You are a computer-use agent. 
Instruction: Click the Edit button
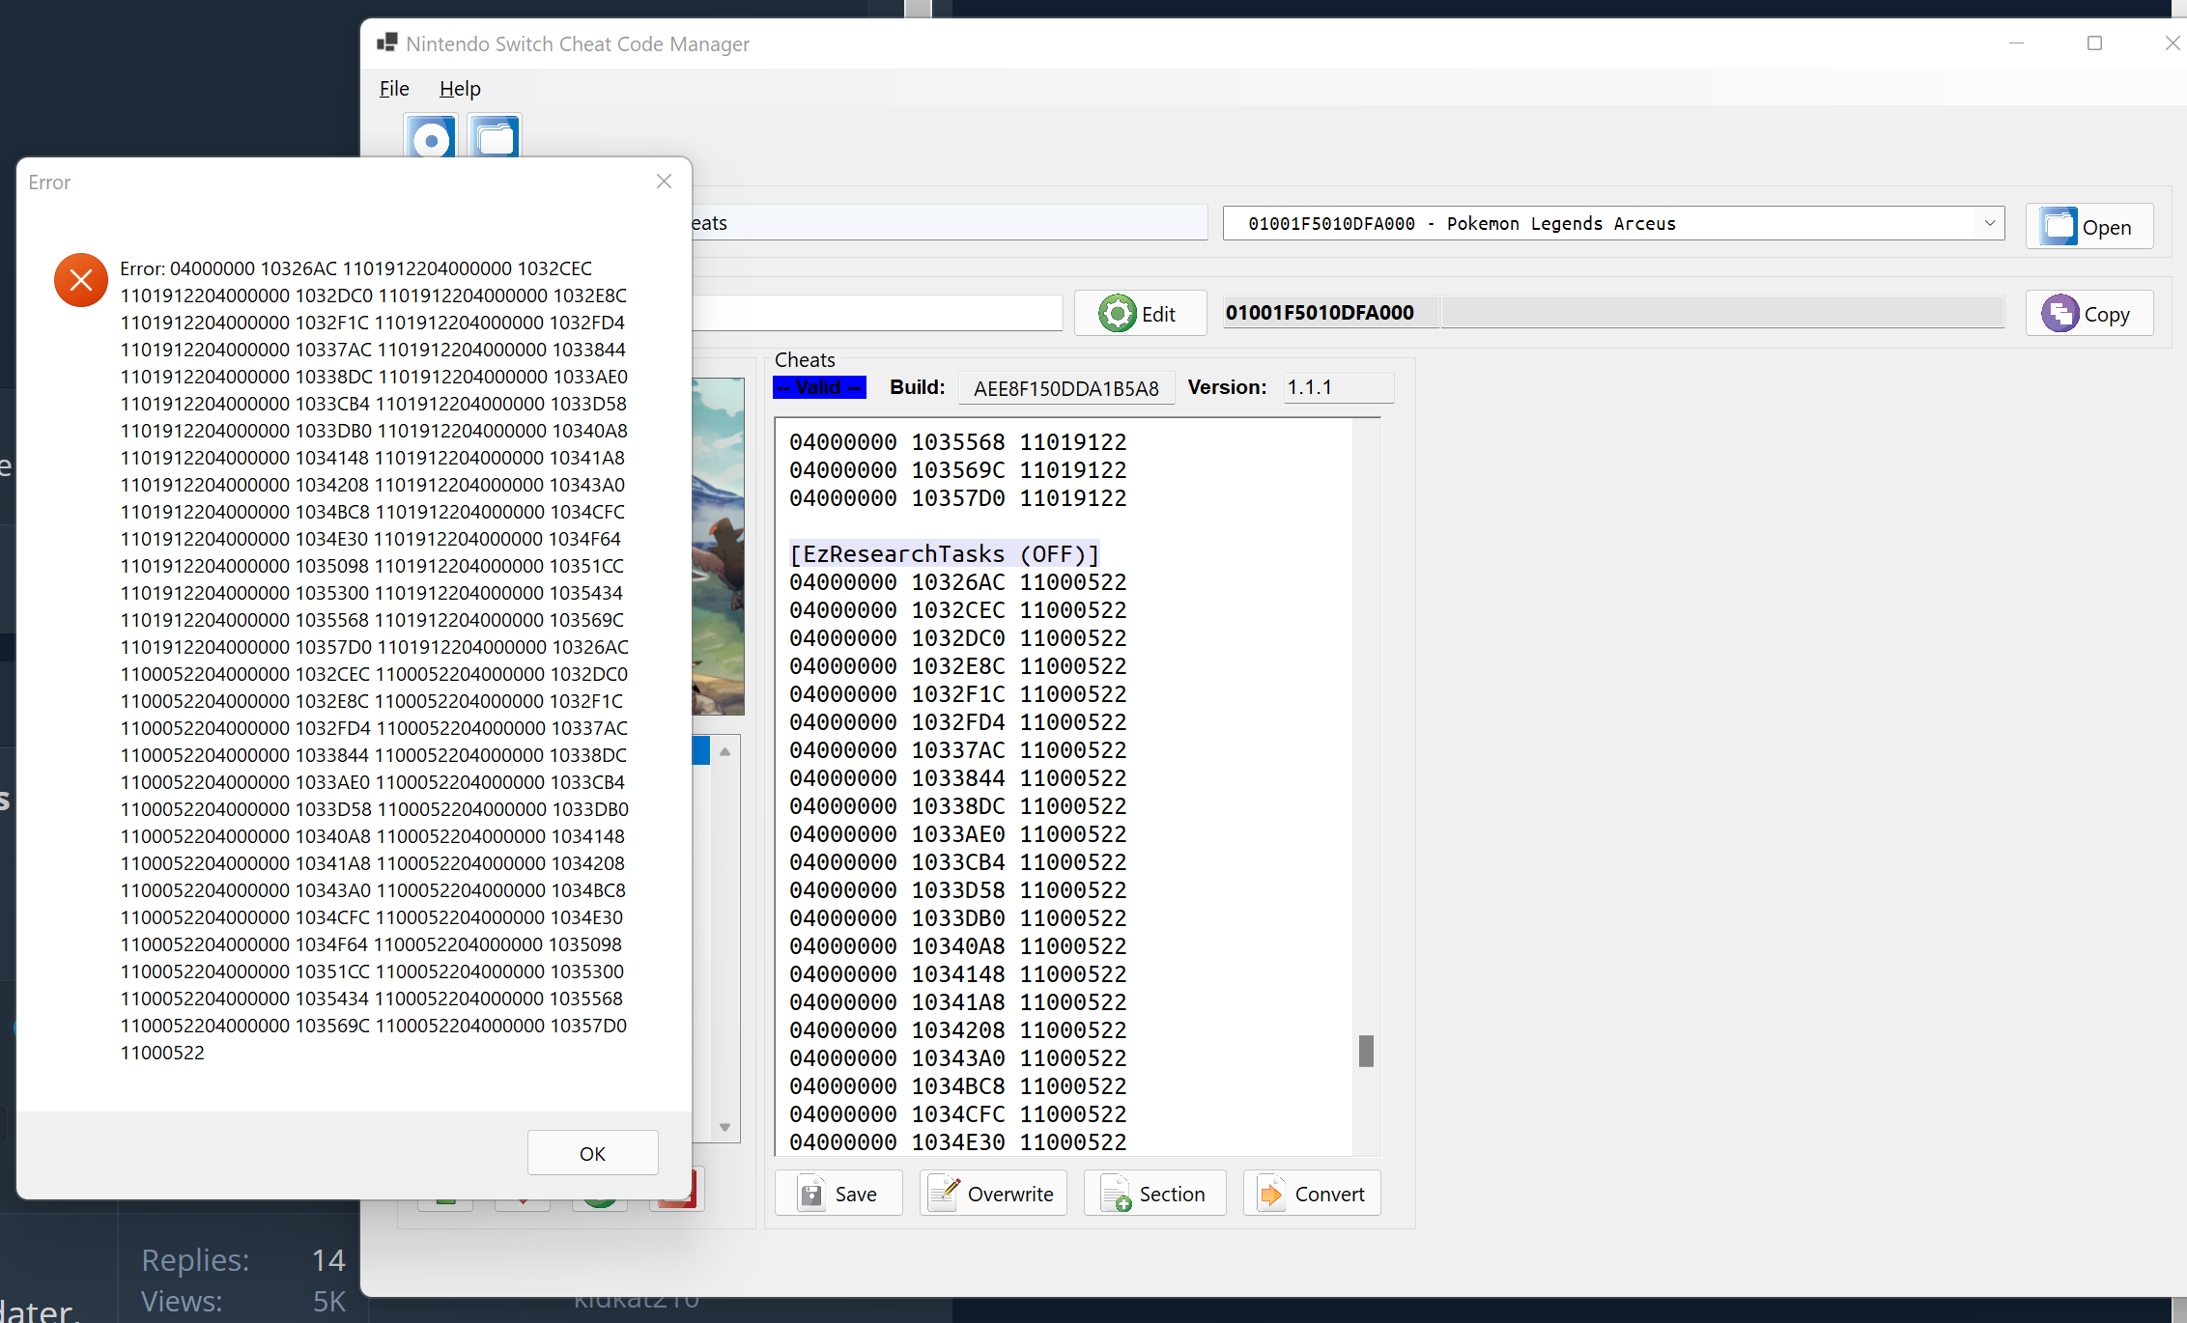pyautogui.click(x=1140, y=314)
